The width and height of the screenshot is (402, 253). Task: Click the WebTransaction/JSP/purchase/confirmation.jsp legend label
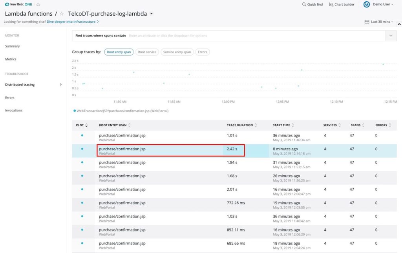(122, 111)
